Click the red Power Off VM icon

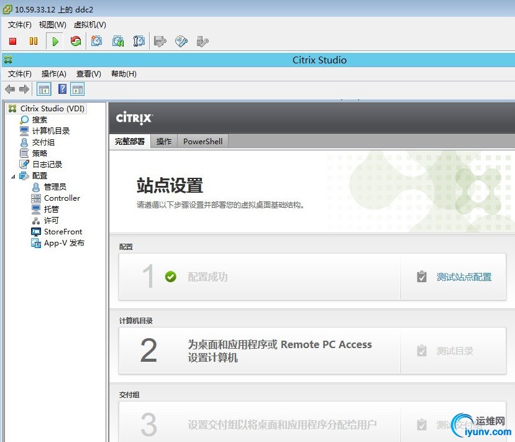[x=13, y=42]
